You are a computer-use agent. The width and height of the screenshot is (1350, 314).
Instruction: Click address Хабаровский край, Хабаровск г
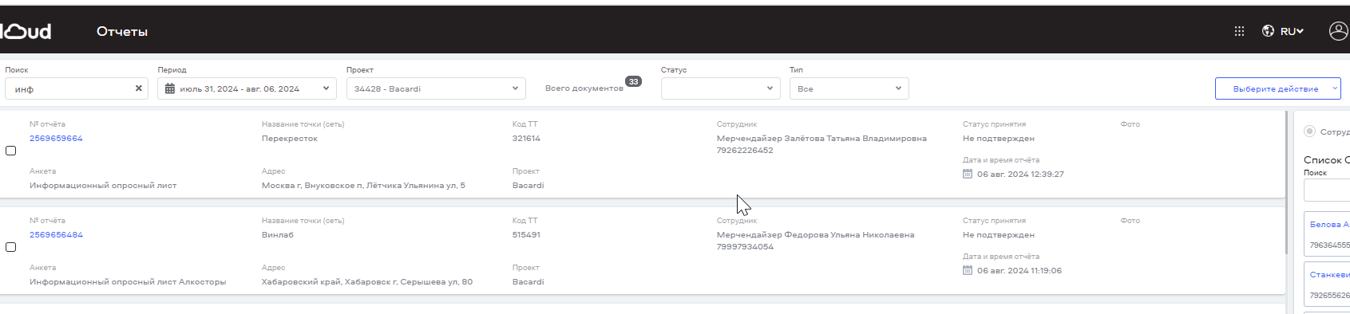(367, 281)
